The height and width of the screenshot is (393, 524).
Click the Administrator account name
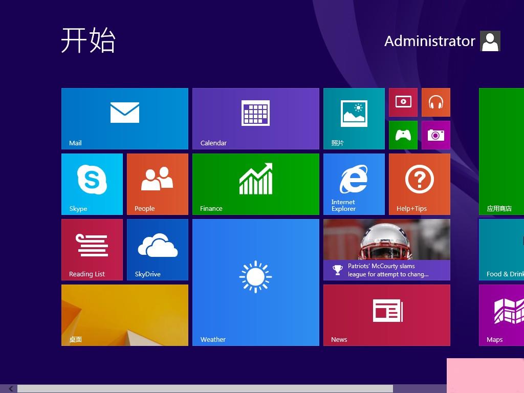click(429, 41)
